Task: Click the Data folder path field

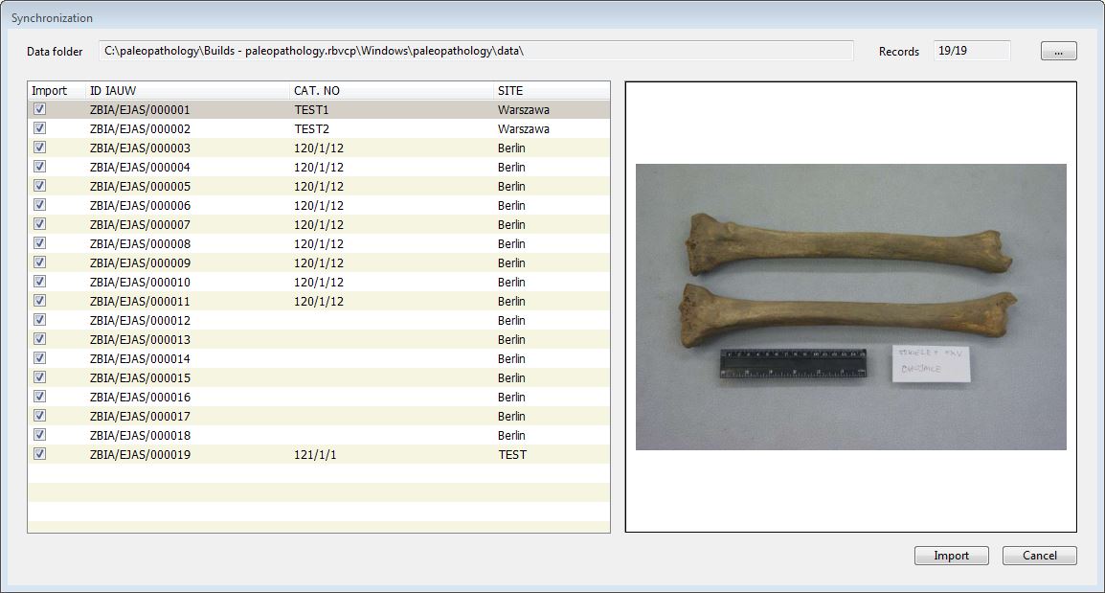Action: pos(475,51)
